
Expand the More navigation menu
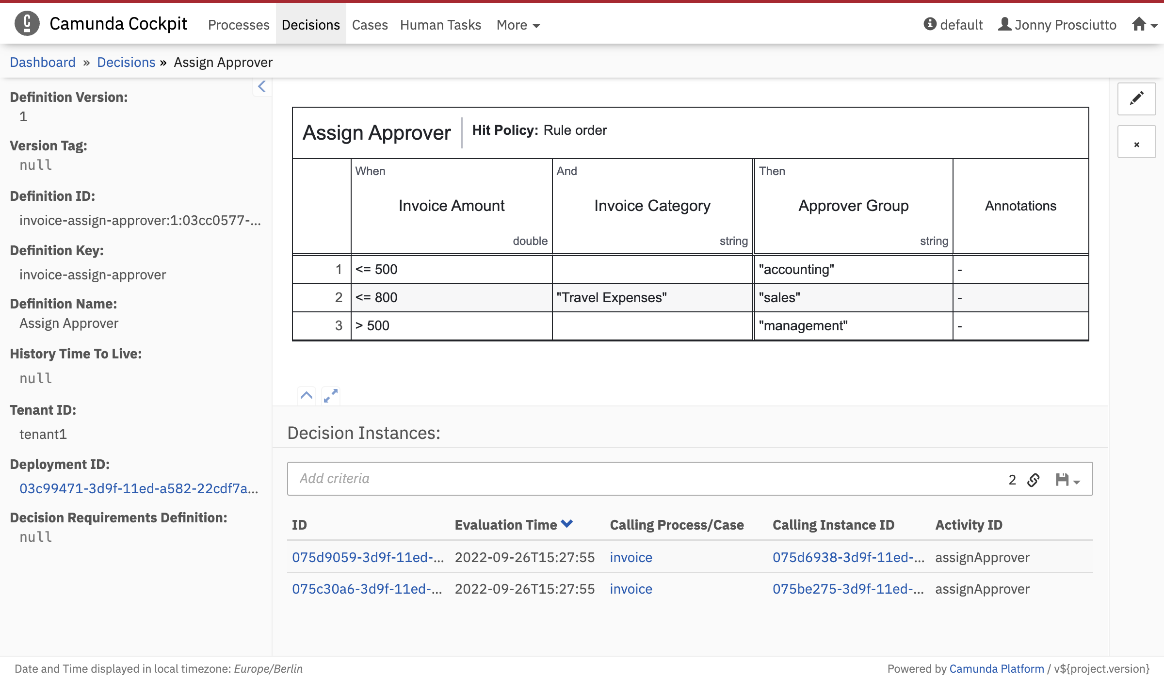(518, 24)
